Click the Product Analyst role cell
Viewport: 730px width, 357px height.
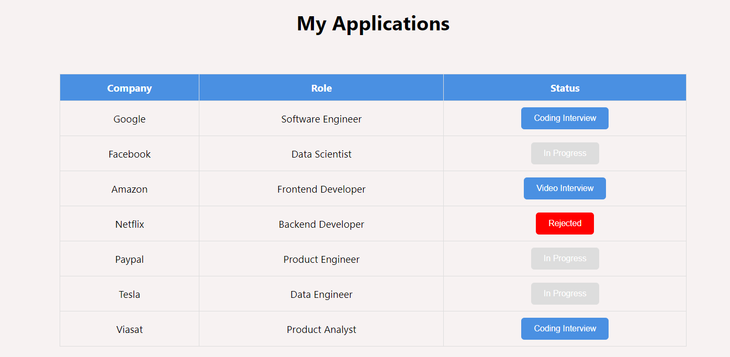pos(321,329)
